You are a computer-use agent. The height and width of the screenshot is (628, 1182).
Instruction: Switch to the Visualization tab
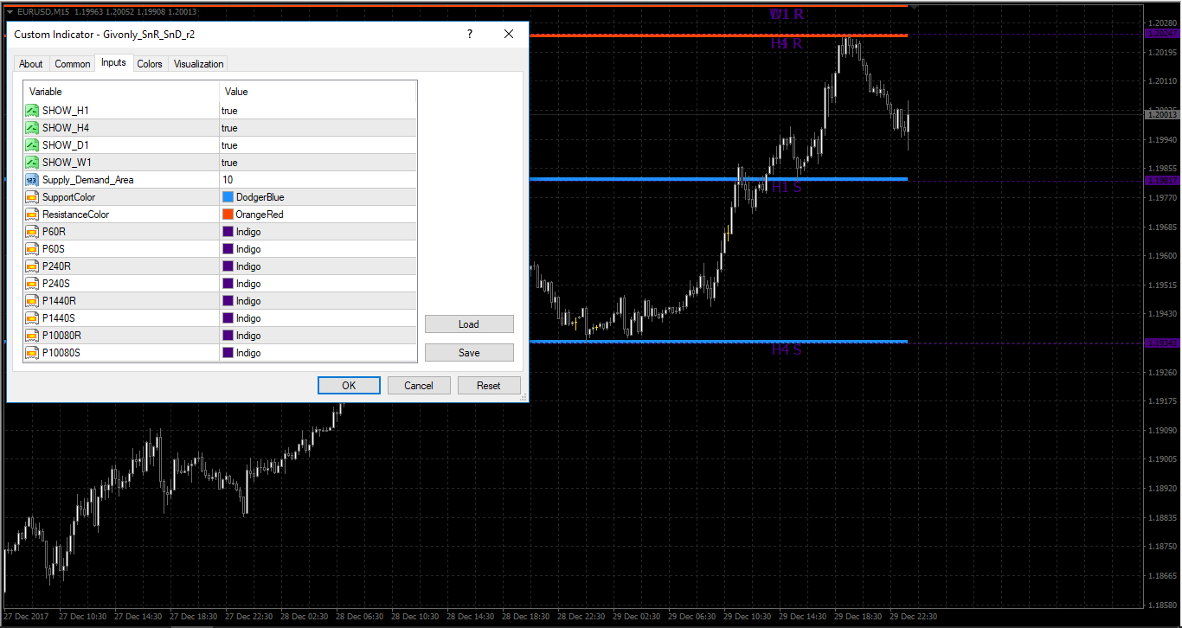click(199, 64)
